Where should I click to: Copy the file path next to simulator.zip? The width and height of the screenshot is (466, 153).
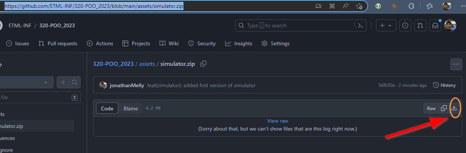[203, 64]
